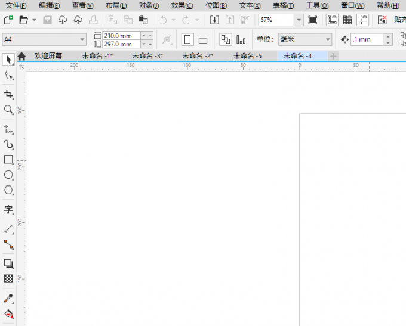Image resolution: width=406 pixels, height=326 pixels.
Task: Select the Drop Shadow tool
Action: (x=9, y=263)
